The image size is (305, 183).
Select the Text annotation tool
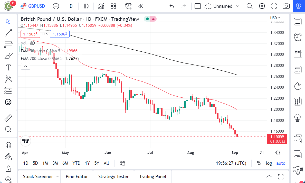coord(8,67)
